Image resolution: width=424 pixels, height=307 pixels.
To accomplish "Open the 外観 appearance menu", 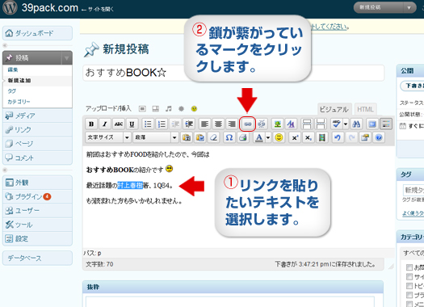I will point(37,183).
